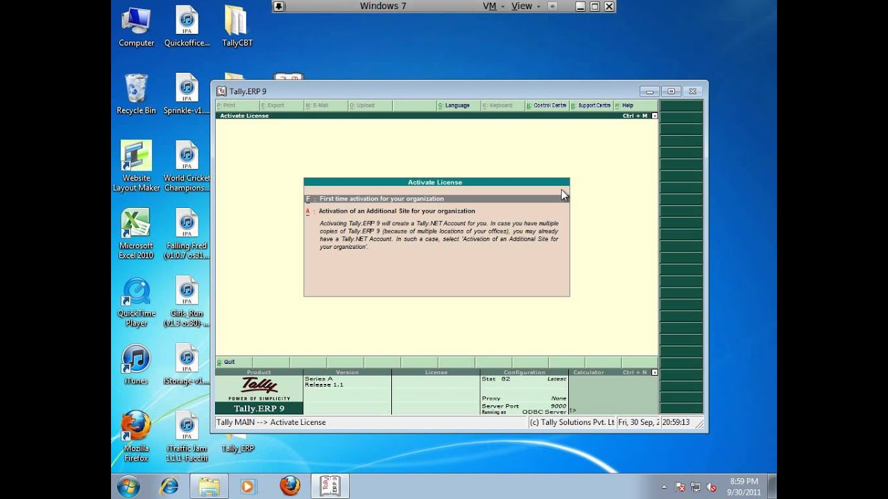The image size is (888, 499).
Task: Launch Internet Explorer from taskbar
Action: point(169,486)
